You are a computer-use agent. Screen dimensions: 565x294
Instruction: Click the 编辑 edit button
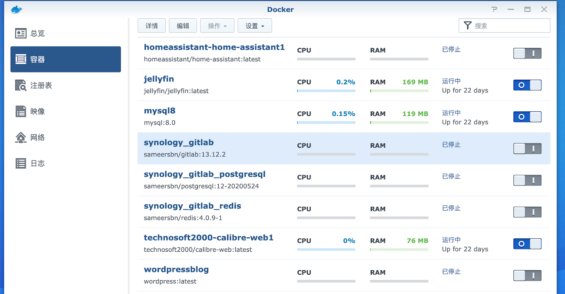[183, 26]
